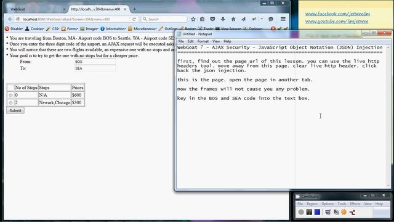The width and height of the screenshot is (394, 222).
Task: Open Notepad Help menu
Action: coord(227,41)
